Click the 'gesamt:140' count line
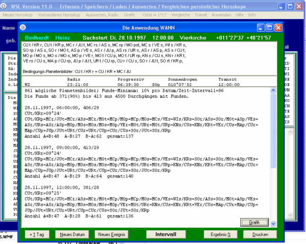The height and width of the screenshot is (244, 306). pos(79,176)
